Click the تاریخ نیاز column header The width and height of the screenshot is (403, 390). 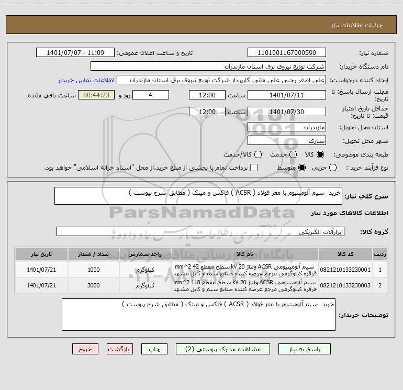point(41,254)
